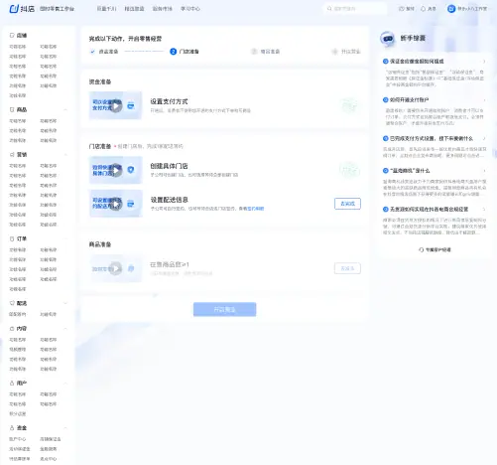Open 精选联盟 in the top navigation

[x=134, y=9]
